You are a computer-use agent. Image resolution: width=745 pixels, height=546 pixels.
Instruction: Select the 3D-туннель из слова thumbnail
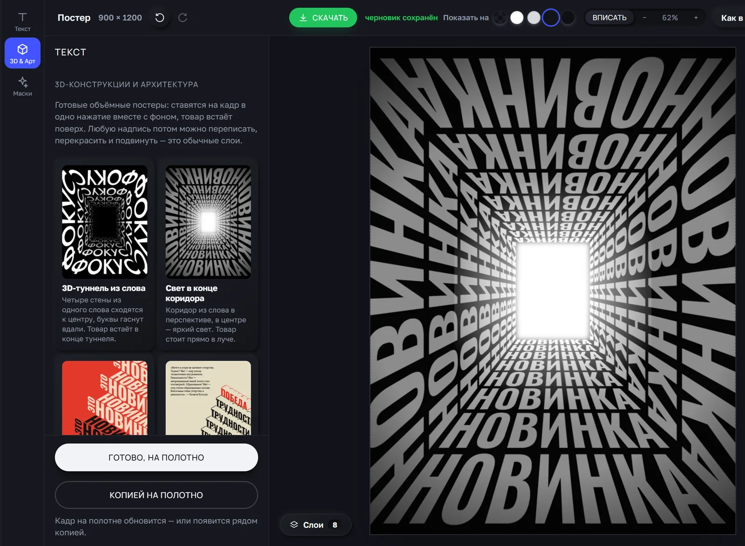click(105, 222)
